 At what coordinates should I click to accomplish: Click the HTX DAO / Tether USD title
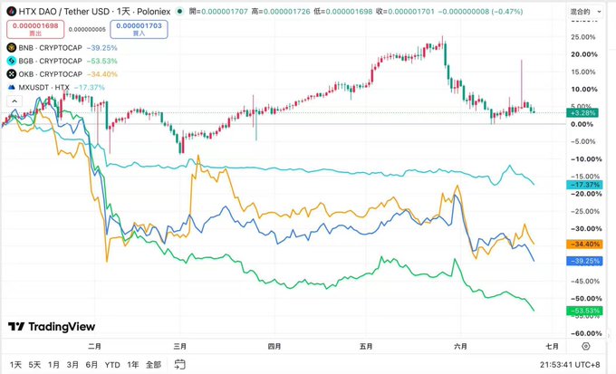[x=63, y=12]
